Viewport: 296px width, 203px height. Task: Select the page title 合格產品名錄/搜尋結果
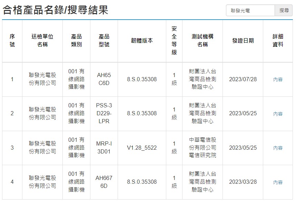point(55,10)
